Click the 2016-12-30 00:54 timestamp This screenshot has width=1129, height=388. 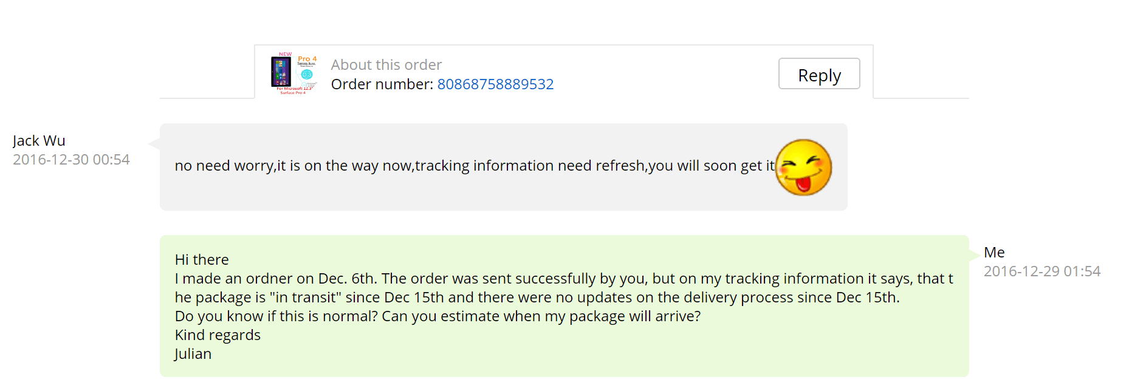click(x=71, y=160)
